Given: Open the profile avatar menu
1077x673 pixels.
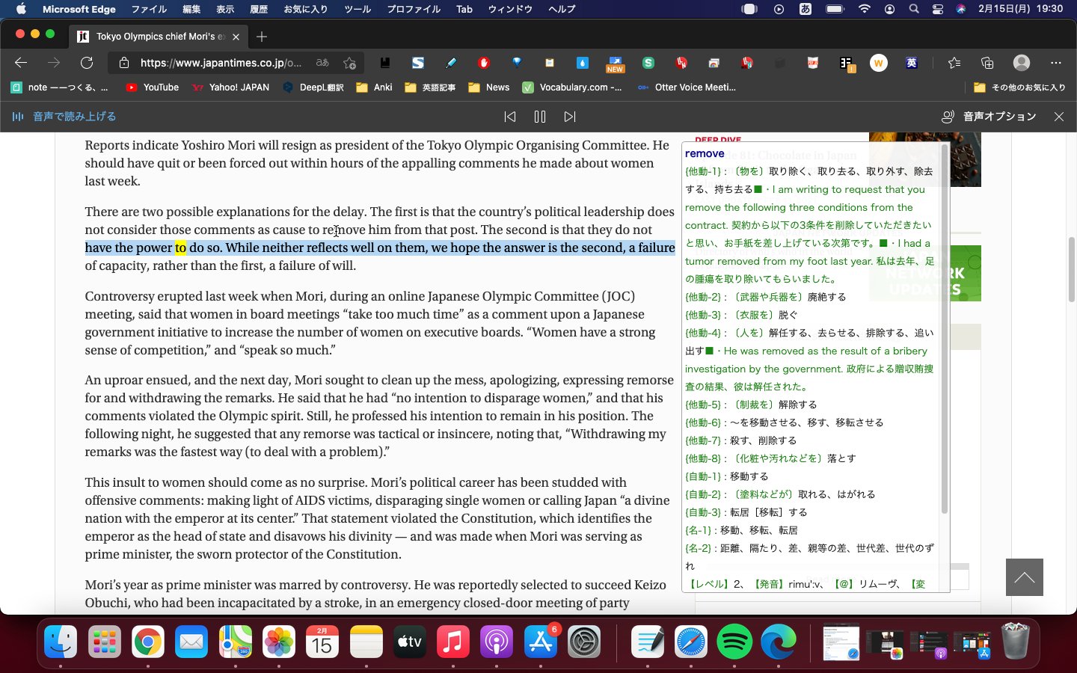Looking at the screenshot, I should point(1022,63).
